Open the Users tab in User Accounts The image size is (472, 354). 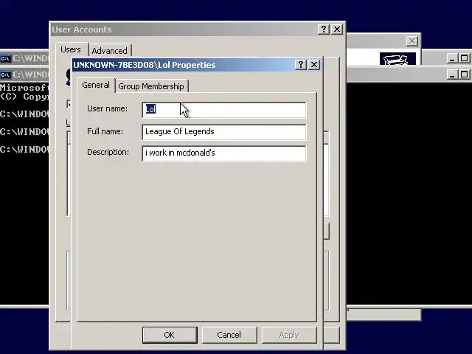[71, 49]
